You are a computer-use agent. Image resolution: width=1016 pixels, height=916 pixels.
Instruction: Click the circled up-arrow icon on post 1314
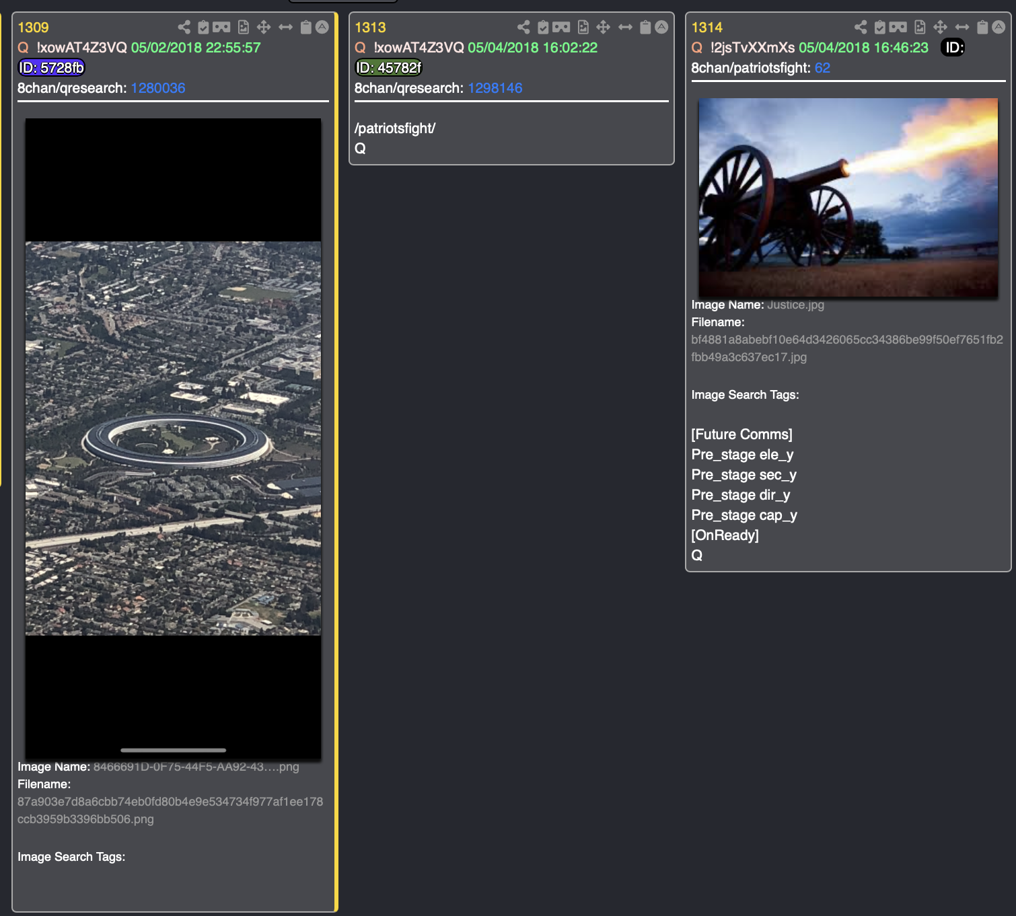pos(999,27)
